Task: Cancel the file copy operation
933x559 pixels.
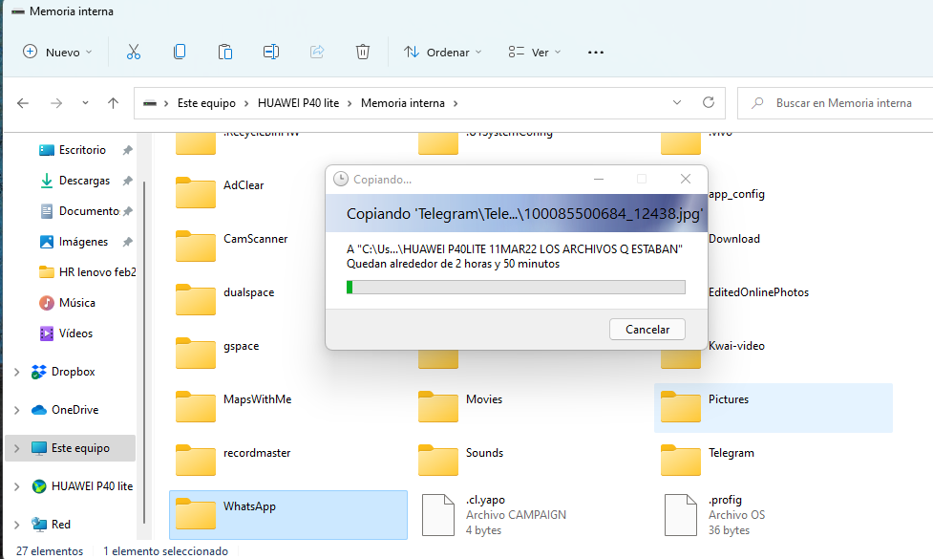Action: pos(647,330)
